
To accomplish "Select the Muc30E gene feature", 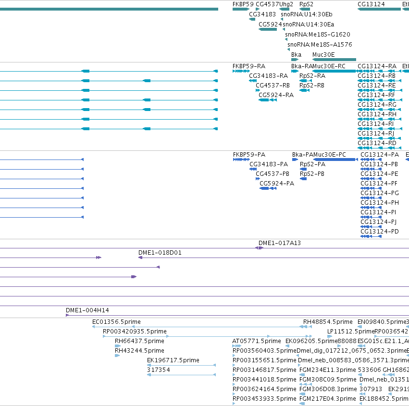I will (x=334, y=60).
